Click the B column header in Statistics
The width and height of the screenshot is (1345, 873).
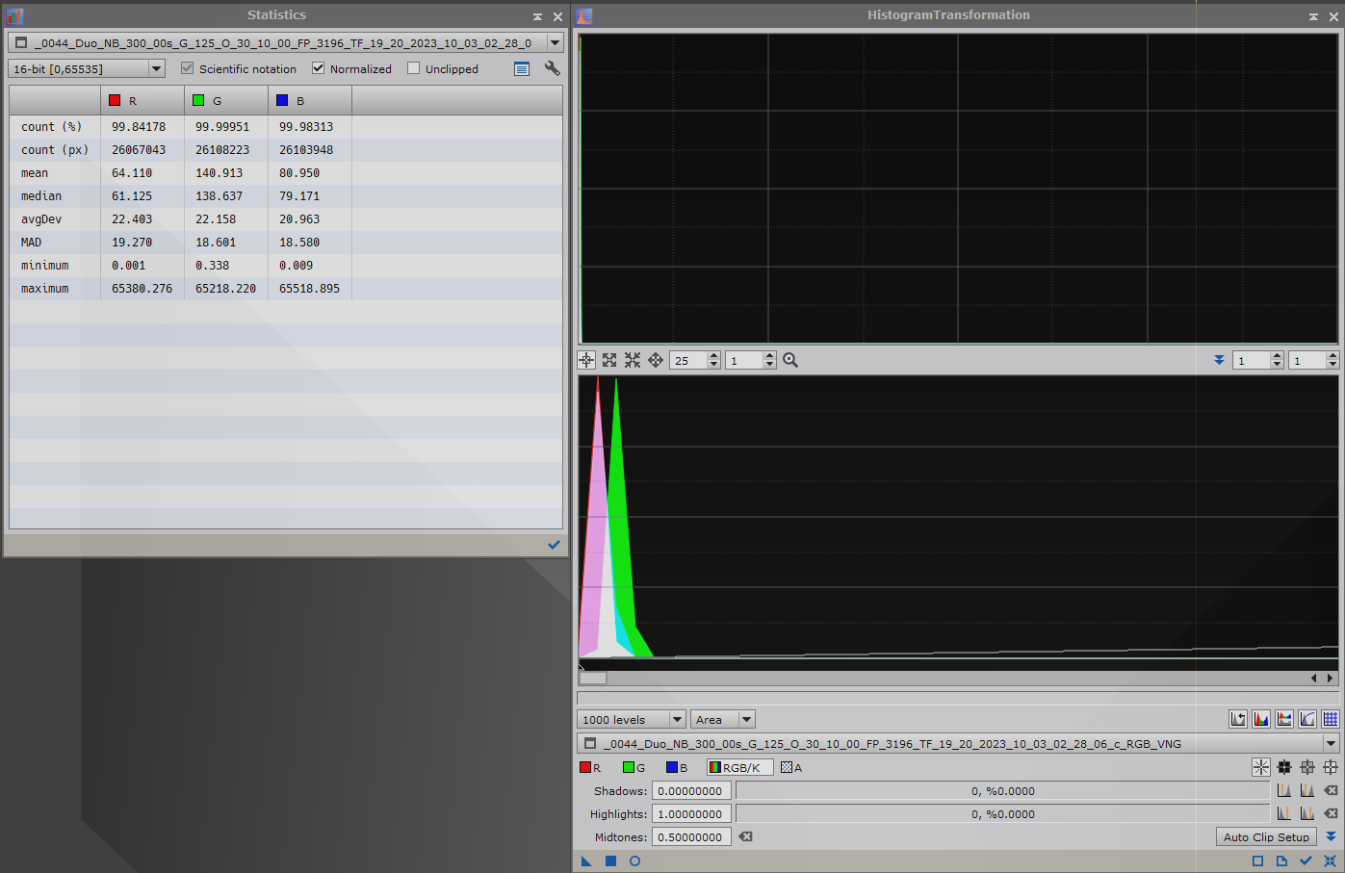point(310,100)
